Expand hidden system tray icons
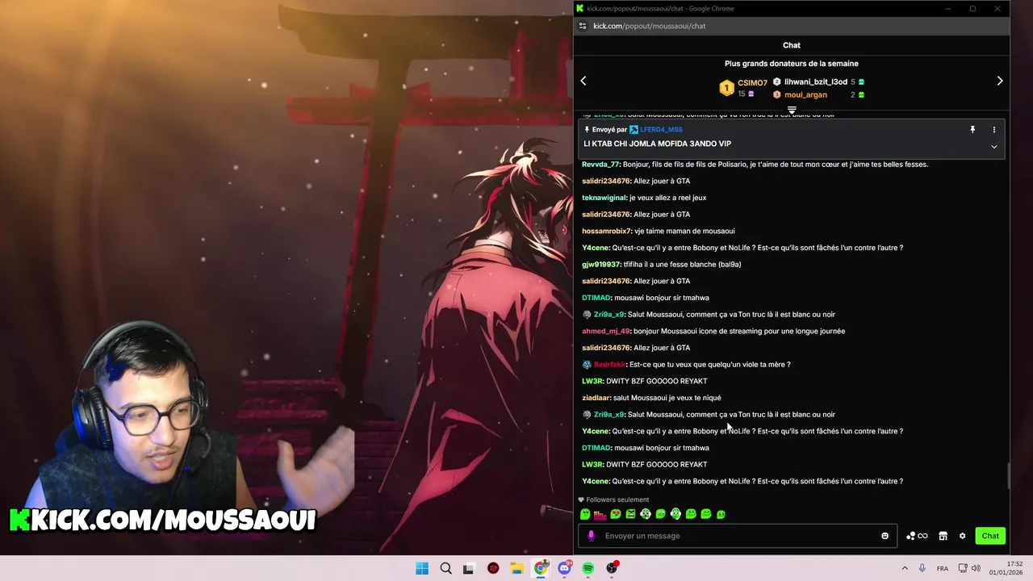This screenshot has width=1033, height=581. tap(904, 568)
